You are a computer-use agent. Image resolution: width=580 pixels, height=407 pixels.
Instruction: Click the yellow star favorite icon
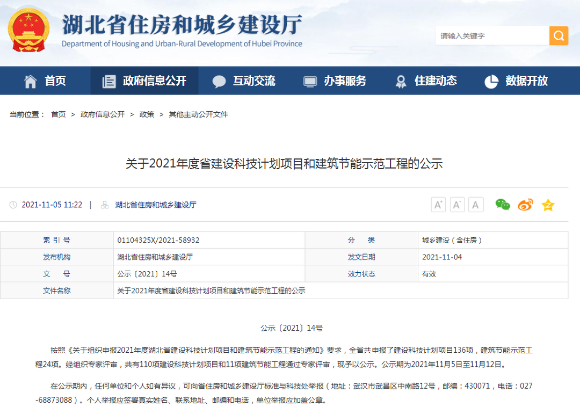[x=548, y=205]
